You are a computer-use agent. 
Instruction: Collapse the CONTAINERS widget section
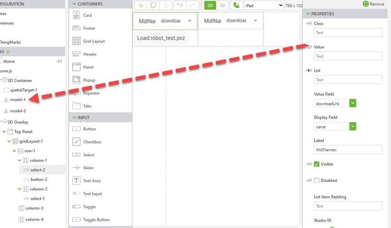tap(74, 4)
